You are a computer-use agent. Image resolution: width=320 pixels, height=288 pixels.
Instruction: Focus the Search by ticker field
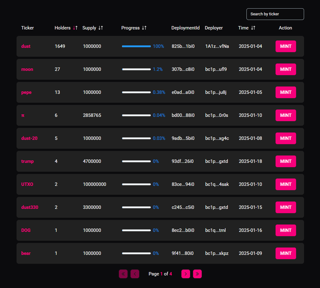[275, 14]
